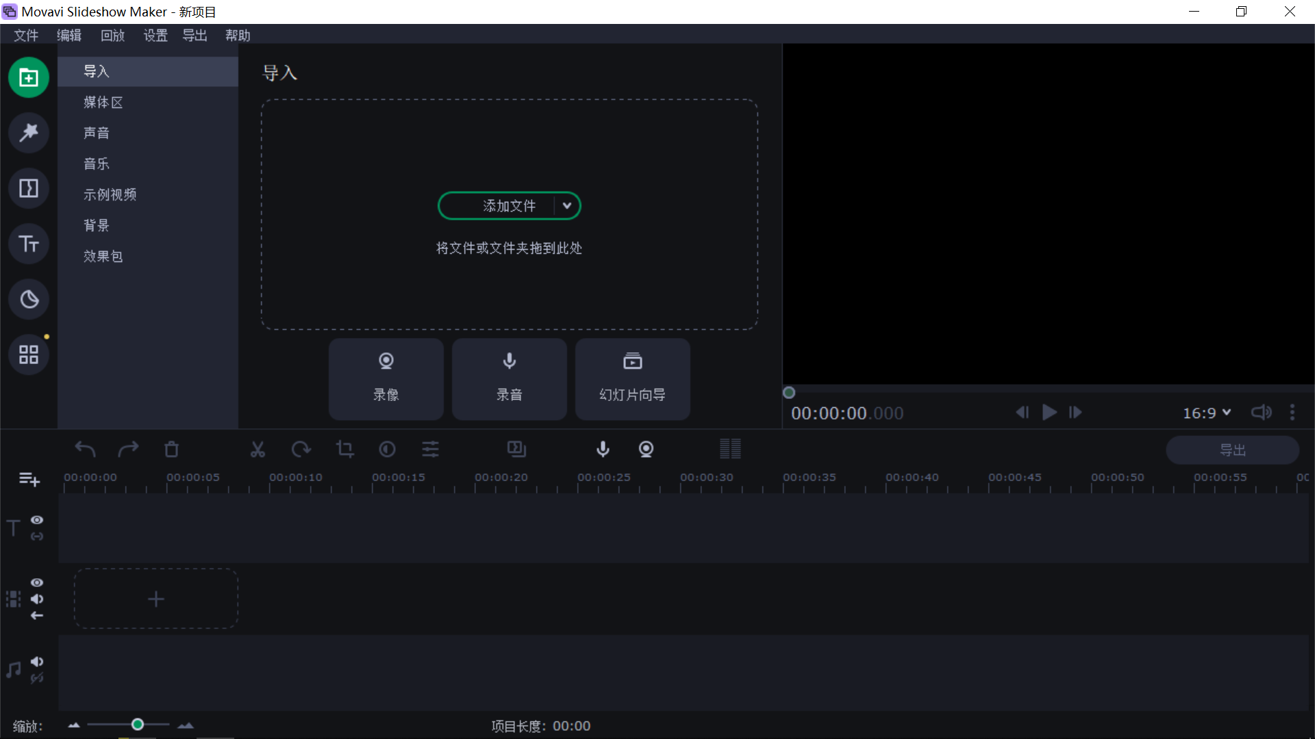Open the Titles text tab
The height and width of the screenshot is (739, 1315).
tap(29, 244)
